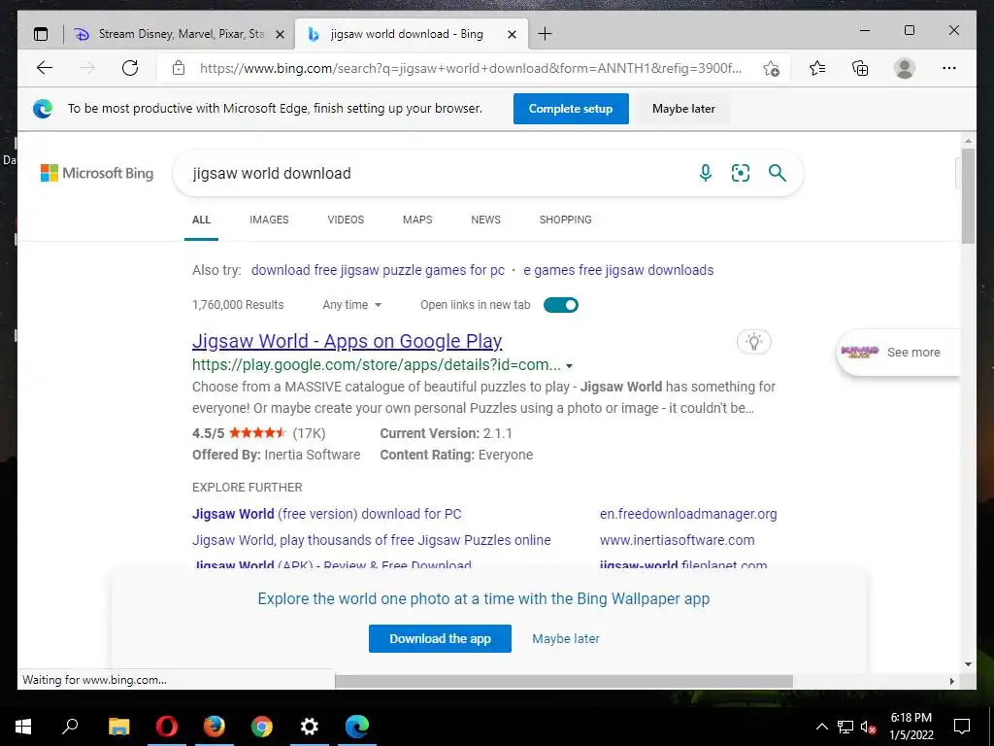Submit search with magnifying glass icon
The image size is (994, 746).
(778, 173)
